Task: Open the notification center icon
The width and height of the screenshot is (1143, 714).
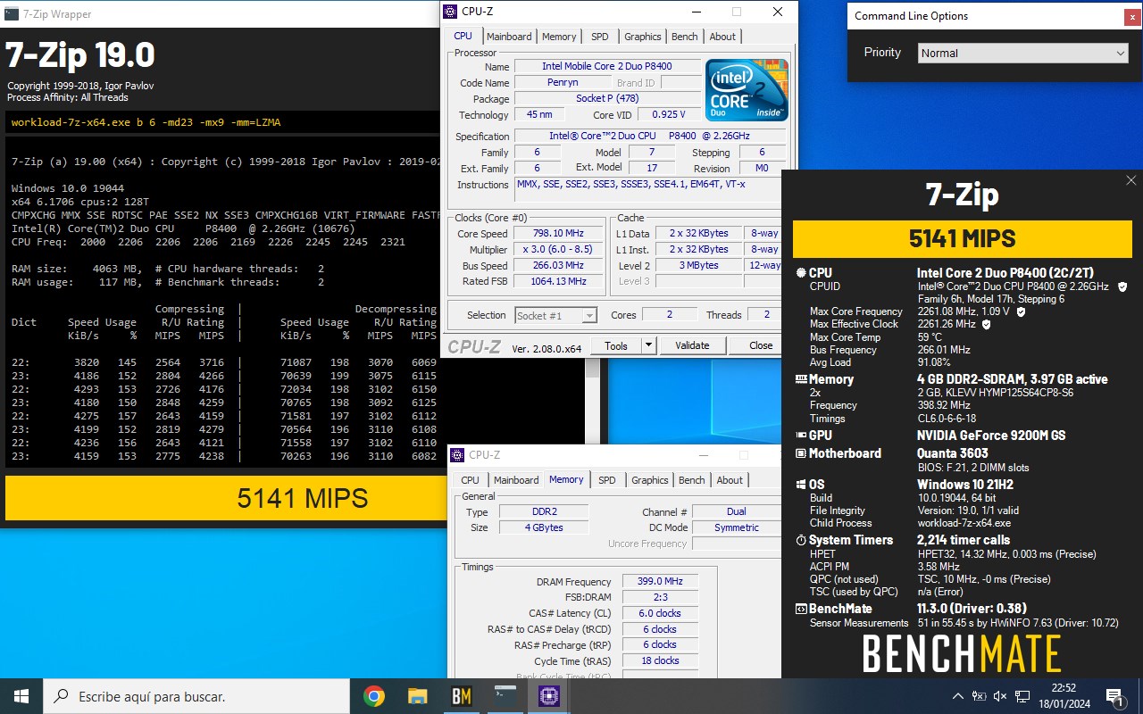Action: tap(1114, 696)
